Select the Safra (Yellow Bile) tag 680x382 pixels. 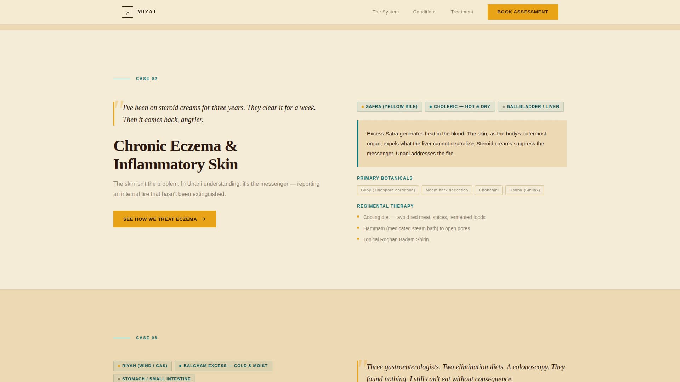[x=390, y=106]
